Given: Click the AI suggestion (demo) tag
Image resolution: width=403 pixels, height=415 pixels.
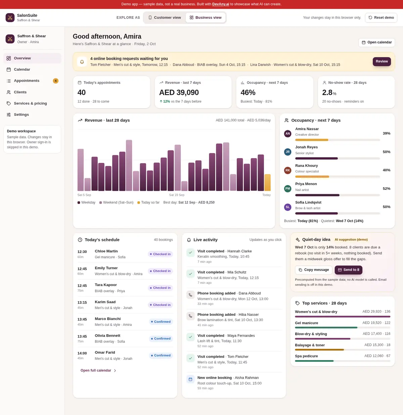Looking at the screenshot, I should point(351,240).
